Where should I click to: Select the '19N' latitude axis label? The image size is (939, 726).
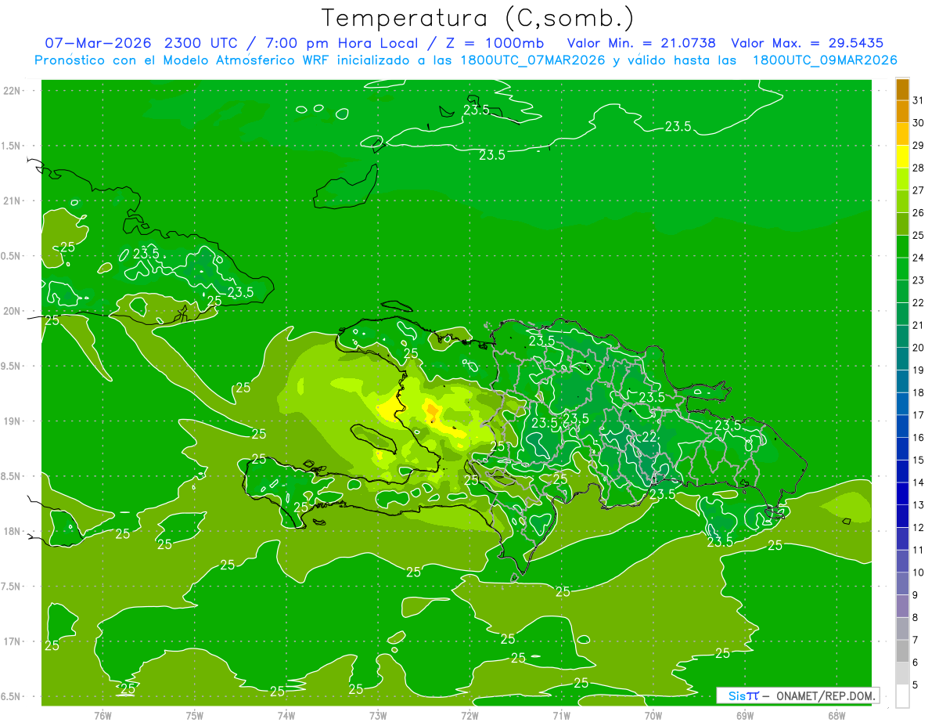14,421
